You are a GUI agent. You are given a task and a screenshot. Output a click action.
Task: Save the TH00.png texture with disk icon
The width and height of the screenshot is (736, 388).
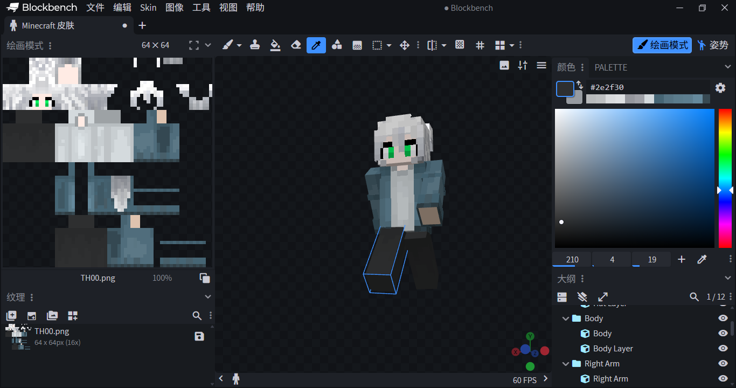pos(199,336)
